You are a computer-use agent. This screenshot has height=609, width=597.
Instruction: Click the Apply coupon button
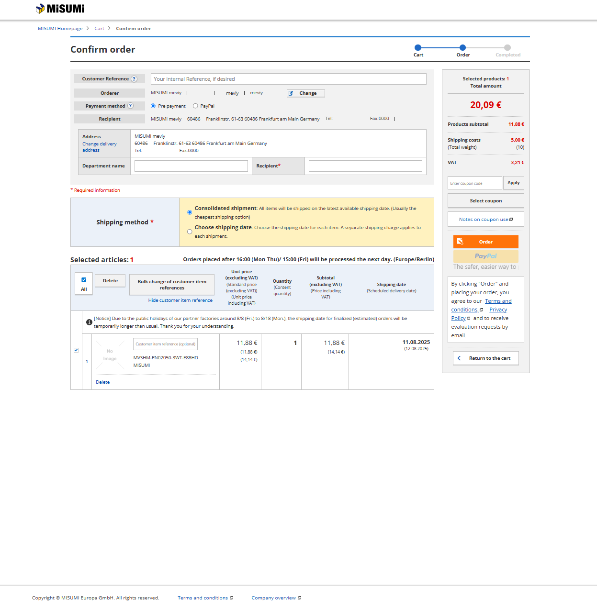514,183
